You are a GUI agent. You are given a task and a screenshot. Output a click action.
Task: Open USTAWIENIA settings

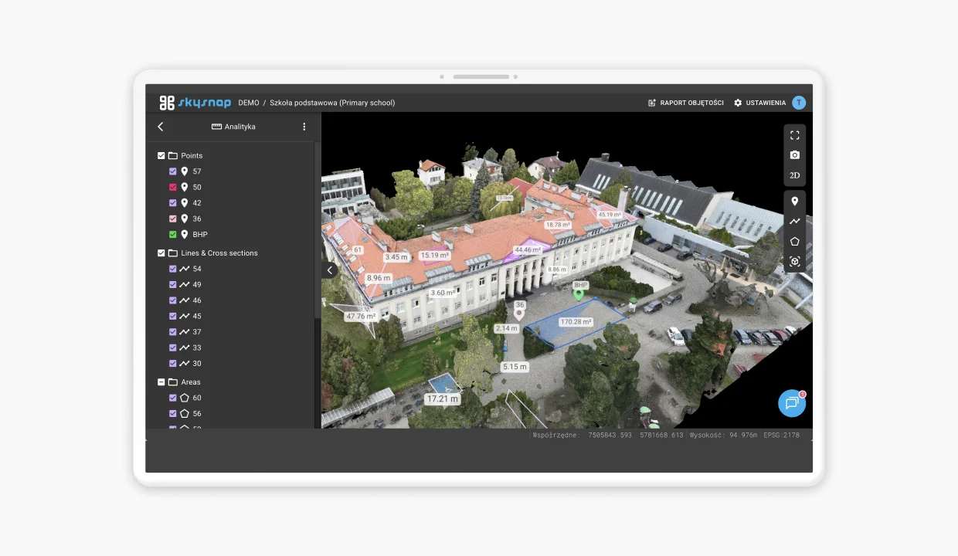(759, 103)
